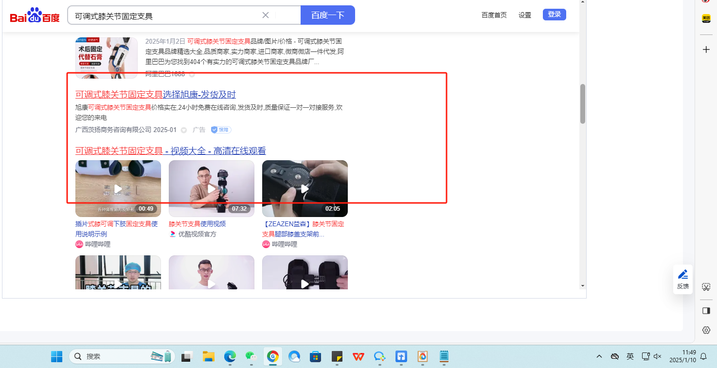Open Microsoft Edge from the taskbar

tap(230, 356)
